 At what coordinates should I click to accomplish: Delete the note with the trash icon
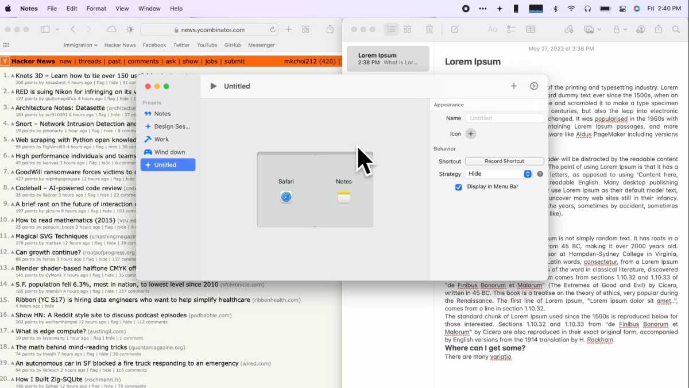pyautogui.click(x=429, y=29)
